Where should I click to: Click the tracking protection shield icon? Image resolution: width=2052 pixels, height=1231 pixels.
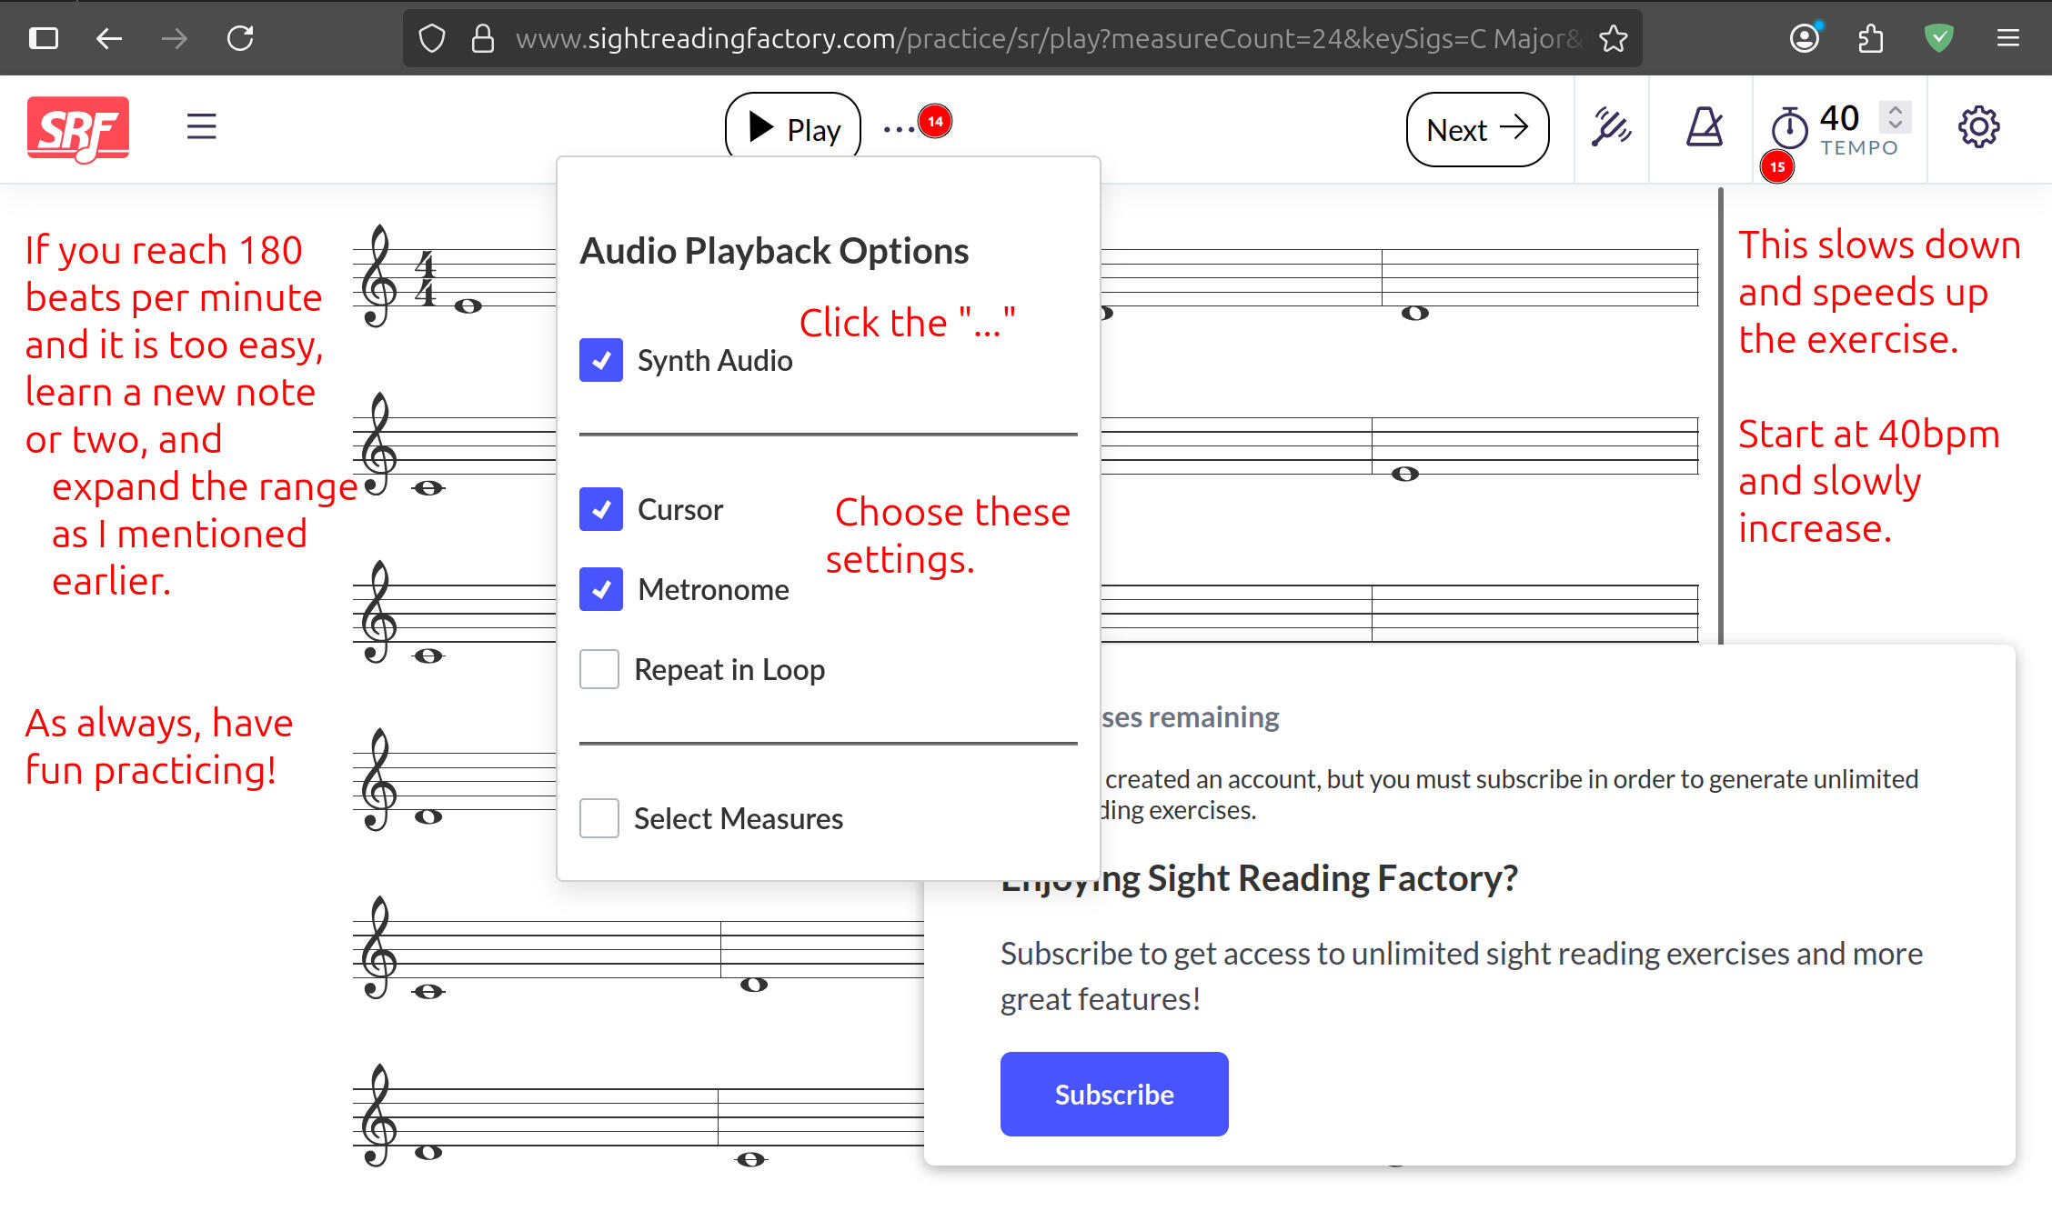click(432, 38)
